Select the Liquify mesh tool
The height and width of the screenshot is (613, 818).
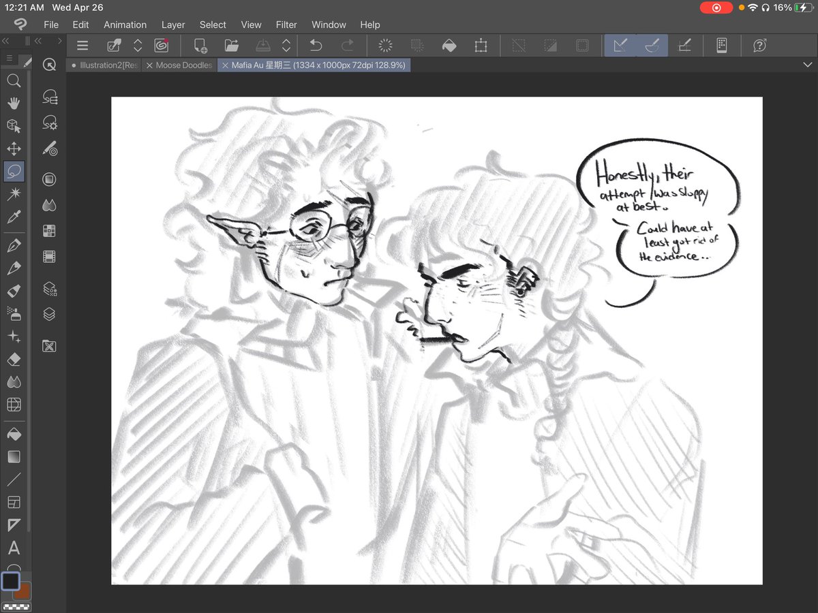(x=14, y=405)
